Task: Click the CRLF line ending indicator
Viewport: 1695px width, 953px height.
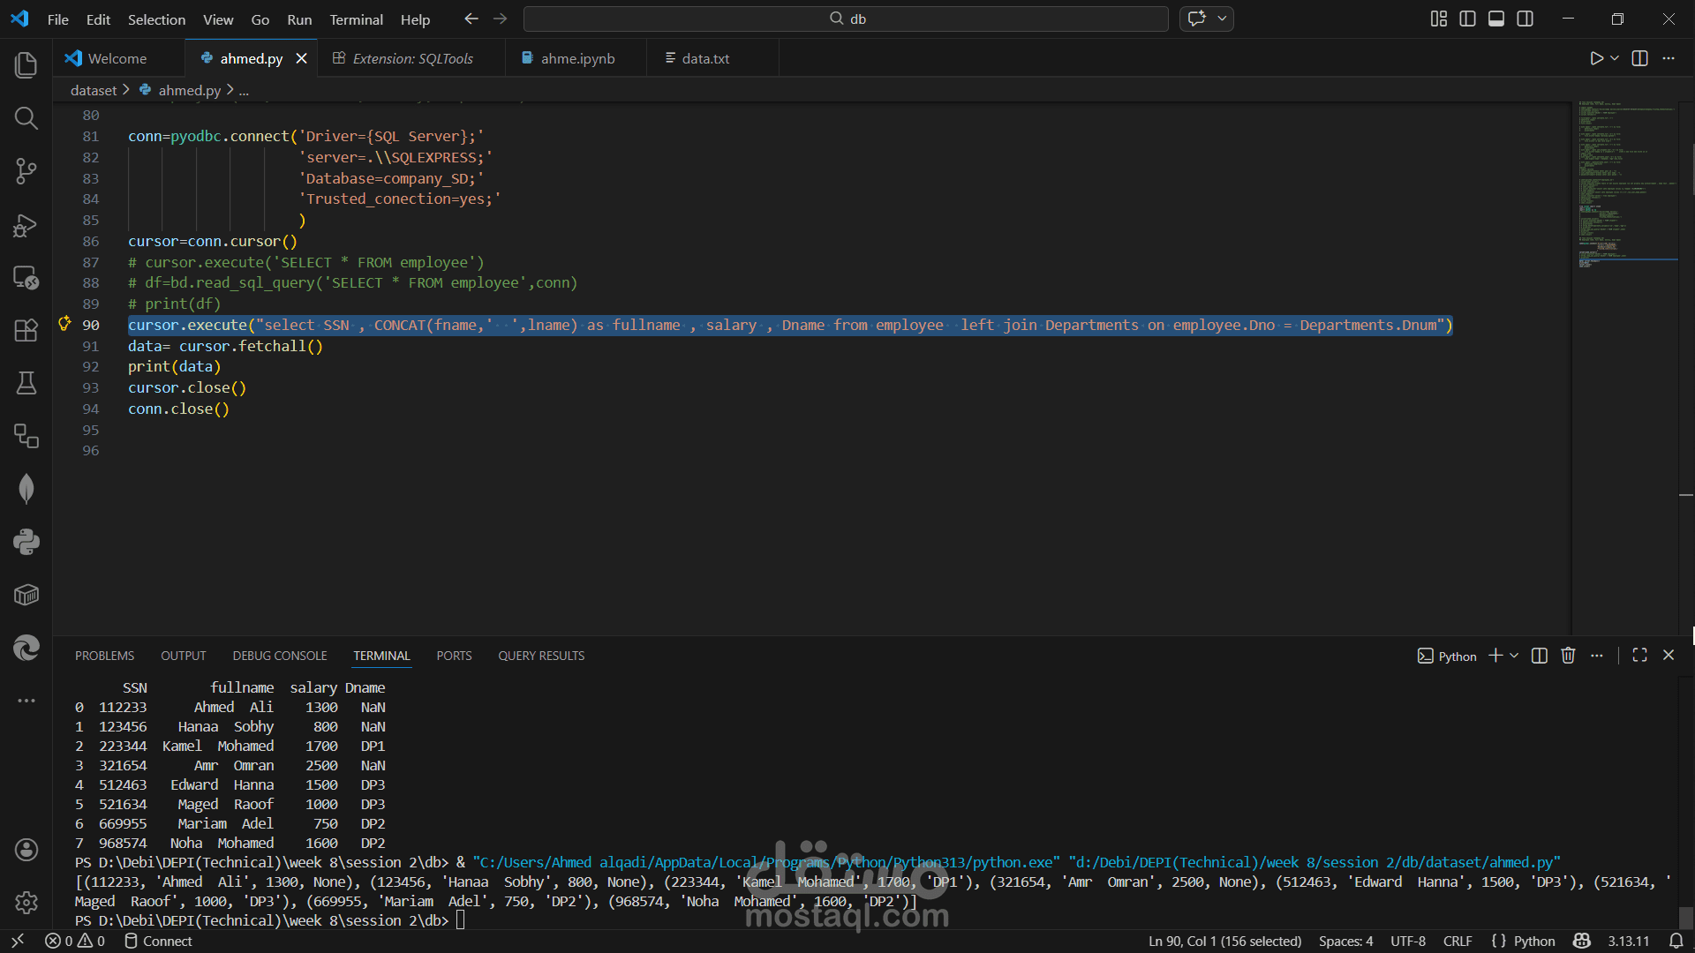Action: click(x=1458, y=941)
